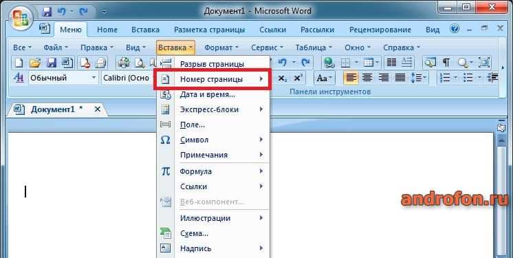Image resolution: width=513 pixels, height=258 pixels.
Task: Click the bulleted list icon
Action: (468, 78)
